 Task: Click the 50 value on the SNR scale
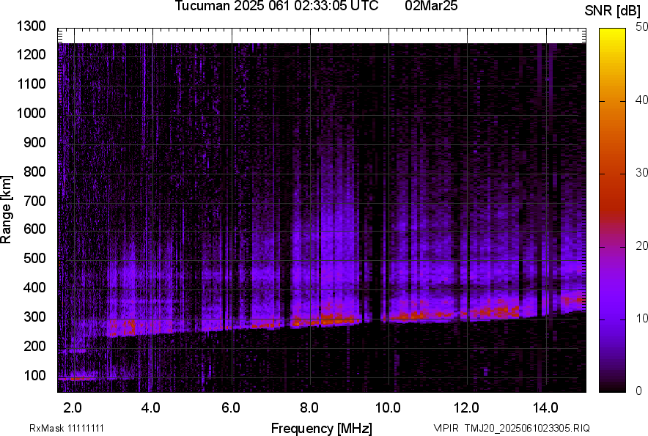[x=642, y=27]
